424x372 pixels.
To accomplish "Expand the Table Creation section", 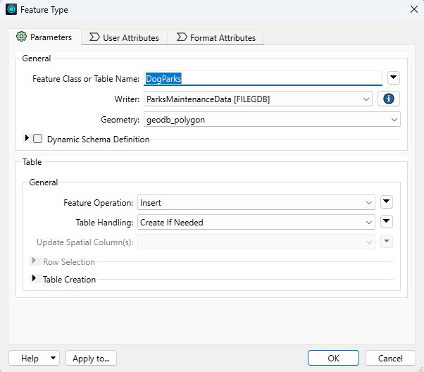I will [34, 279].
